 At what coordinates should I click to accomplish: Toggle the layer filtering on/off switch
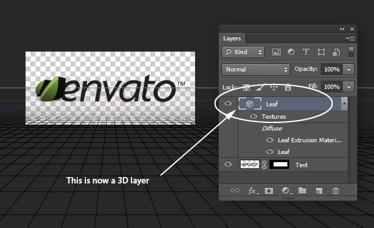351,52
